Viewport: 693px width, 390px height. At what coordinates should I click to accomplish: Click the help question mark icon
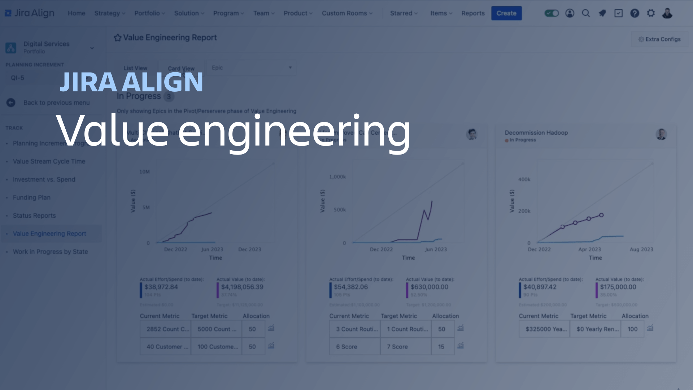tap(635, 13)
